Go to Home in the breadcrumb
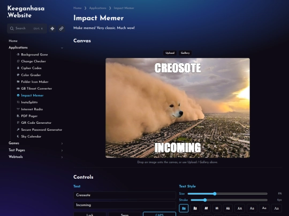 [78, 8]
